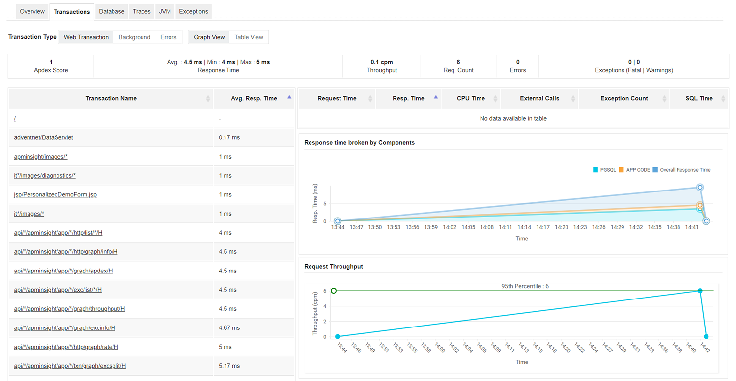
Task: Choose Background transaction type
Action: [x=134, y=37]
